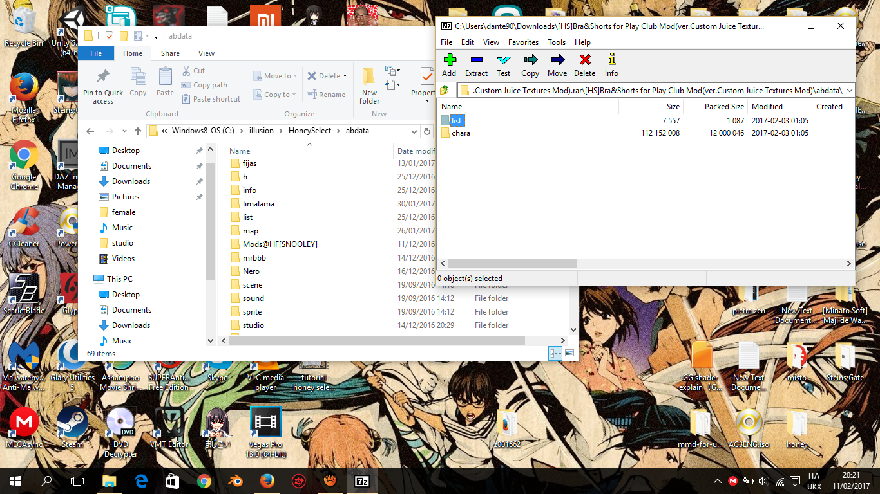Click the Add button in 7-Zip toolbar

coord(449,65)
